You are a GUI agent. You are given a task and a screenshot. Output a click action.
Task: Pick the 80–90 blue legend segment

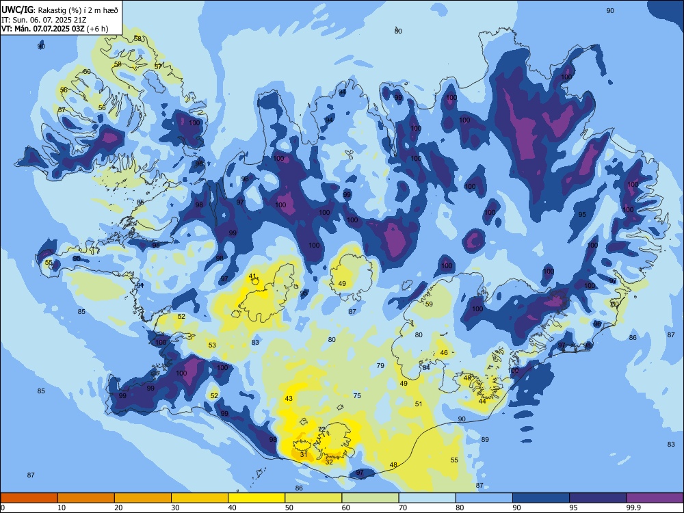tap(484, 498)
